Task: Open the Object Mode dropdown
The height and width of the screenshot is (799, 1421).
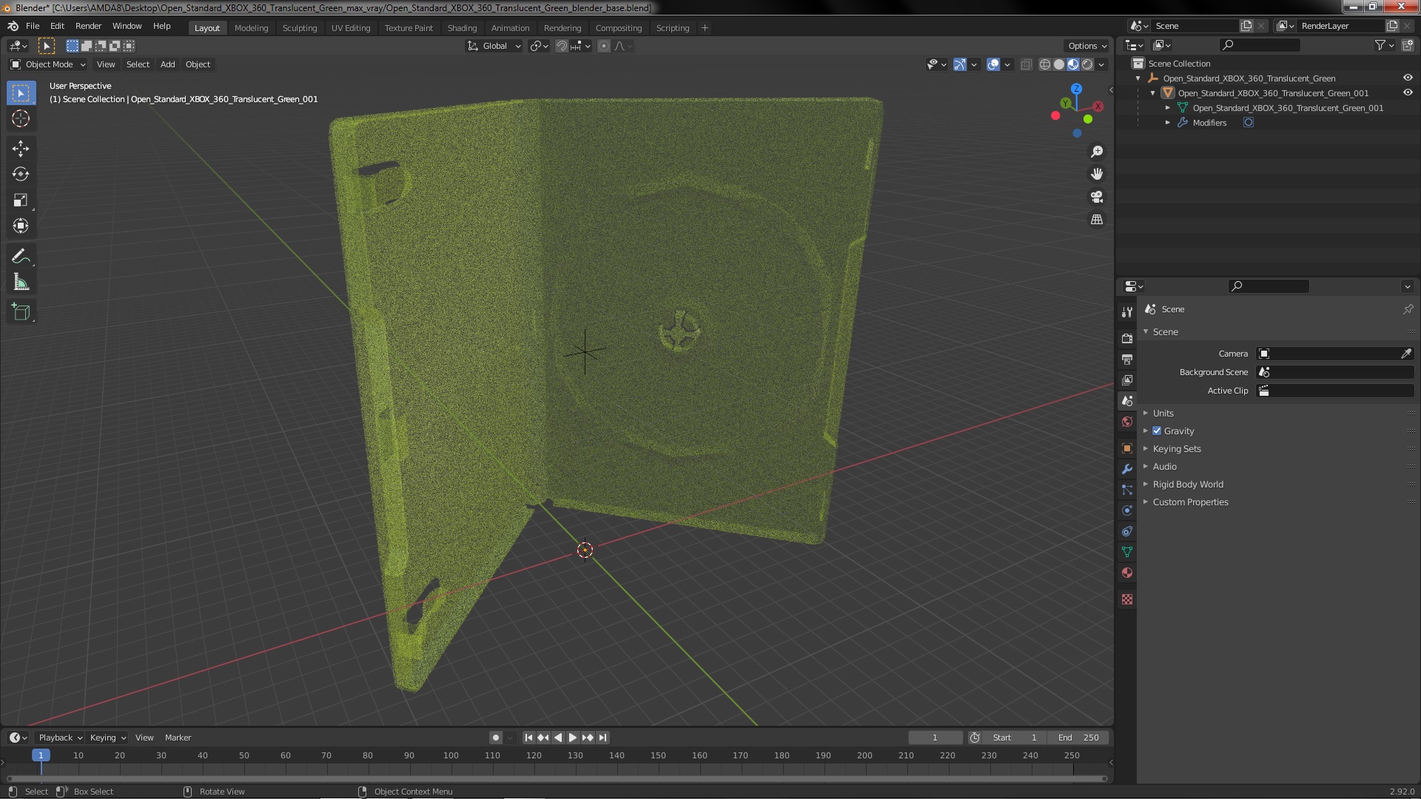Action: pos(48,65)
